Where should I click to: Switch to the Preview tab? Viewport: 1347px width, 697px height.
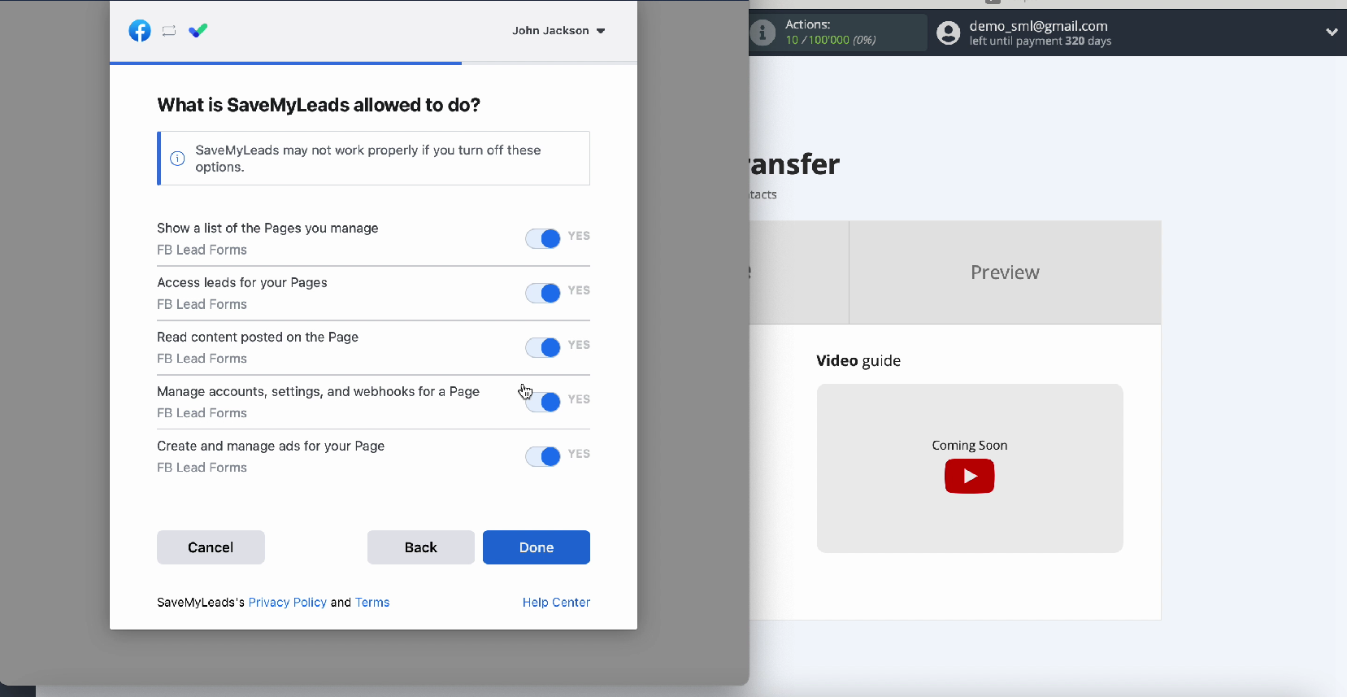point(1005,272)
